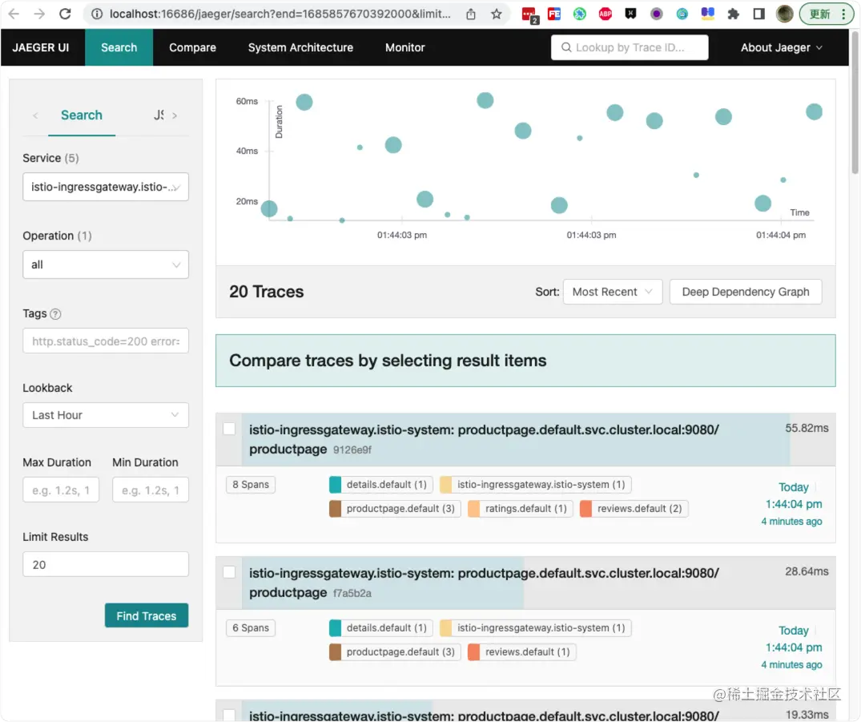
Task: Open the Sort dropdown showing Most Recent
Action: point(612,292)
